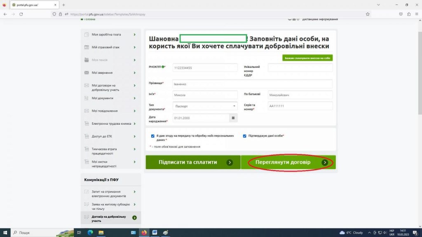The width and height of the screenshot is (422, 237).
Task: Toggle the Підтверджую дані особи checkbox
Action: [x=245, y=136]
